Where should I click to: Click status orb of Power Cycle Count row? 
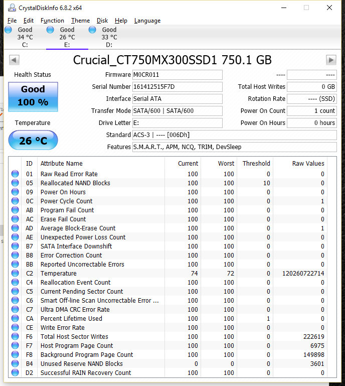(15, 201)
